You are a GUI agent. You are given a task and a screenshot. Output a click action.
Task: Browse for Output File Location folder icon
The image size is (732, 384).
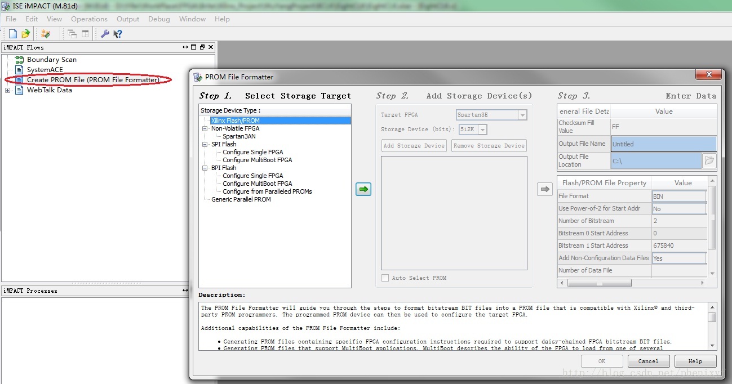point(709,160)
